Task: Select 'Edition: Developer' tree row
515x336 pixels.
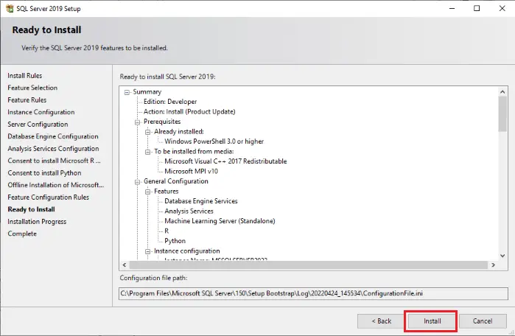Action: (x=170, y=102)
